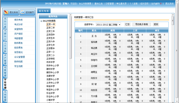Open 教师档案 in the left menu
Screen dimensions: 179x103
pos(18,62)
